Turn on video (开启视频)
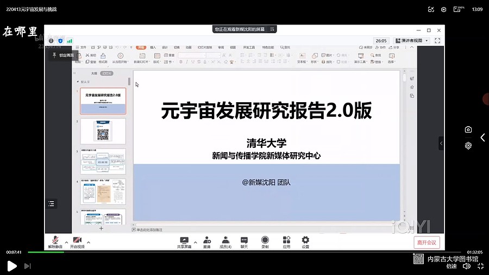489x275 pixels. click(77, 242)
